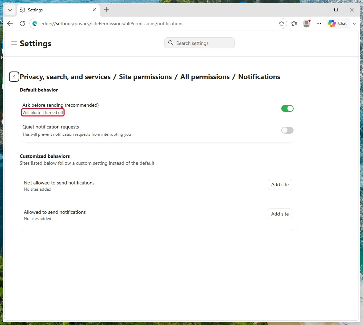Open All permissions breadcrumb
Image resolution: width=363 pixels, height=325 pixels.
[x=205, y=77]
